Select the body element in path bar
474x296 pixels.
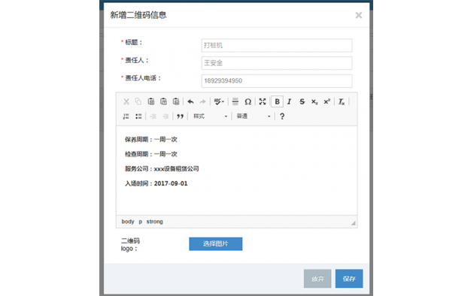tap(128, 222)
